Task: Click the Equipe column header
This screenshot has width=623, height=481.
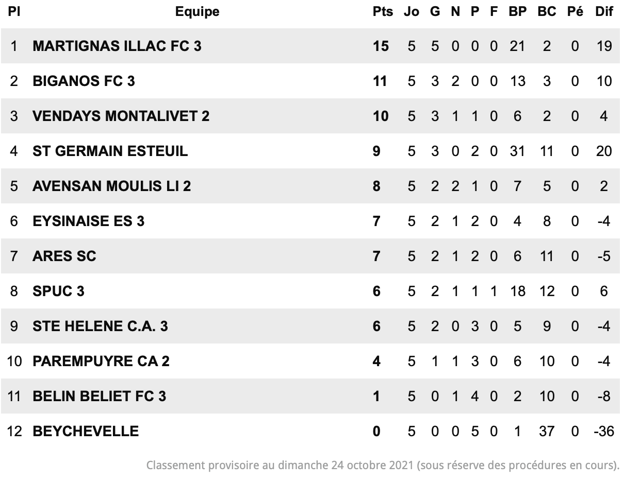Action: (197, 12)
